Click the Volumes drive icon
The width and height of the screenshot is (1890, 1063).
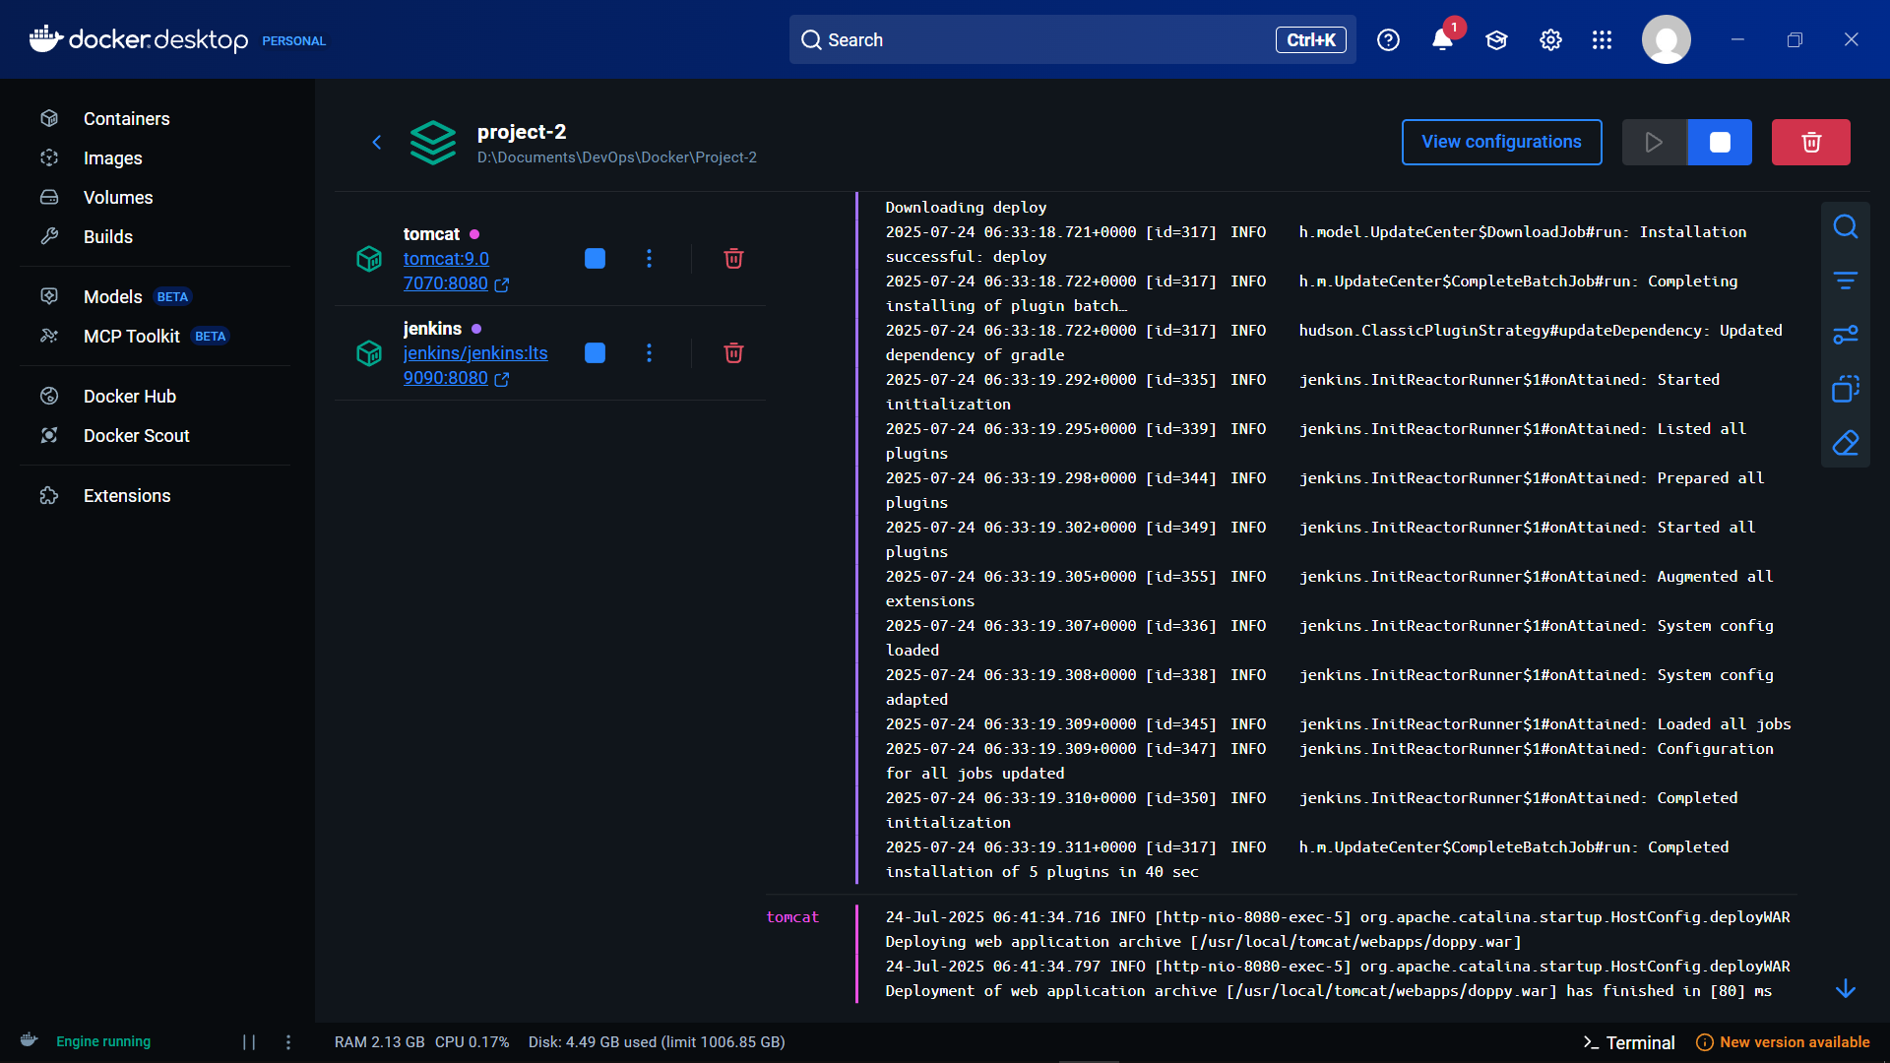pos(49,198)
